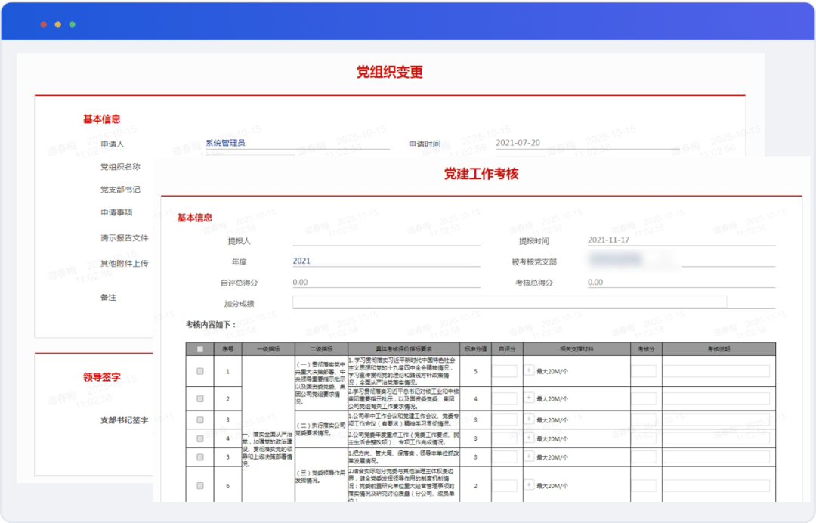Click the 自评分 input for row 1
Screen dimensions: 816x523
(x=505, y=371)
